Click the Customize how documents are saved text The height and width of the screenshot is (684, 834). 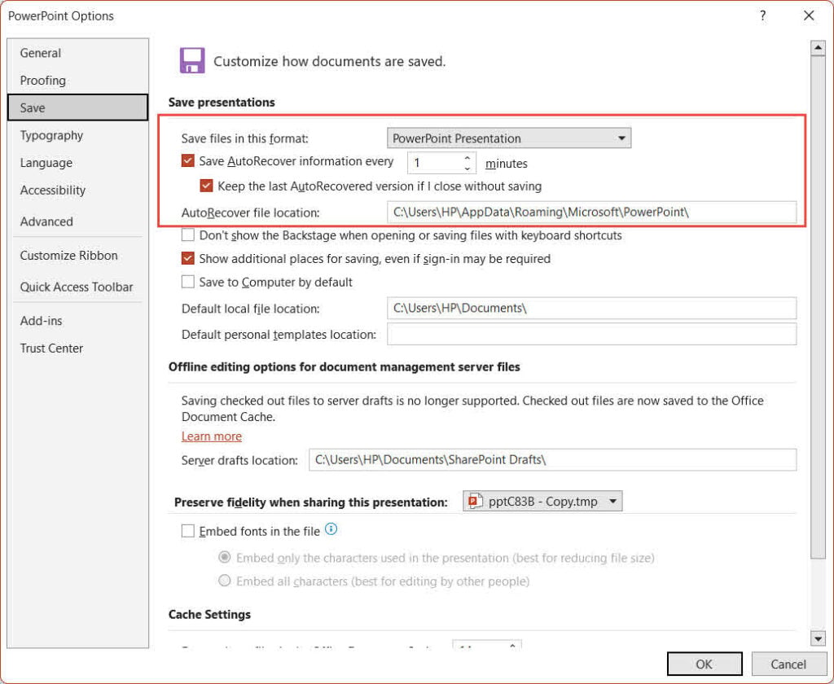click(x=329, y=61)
